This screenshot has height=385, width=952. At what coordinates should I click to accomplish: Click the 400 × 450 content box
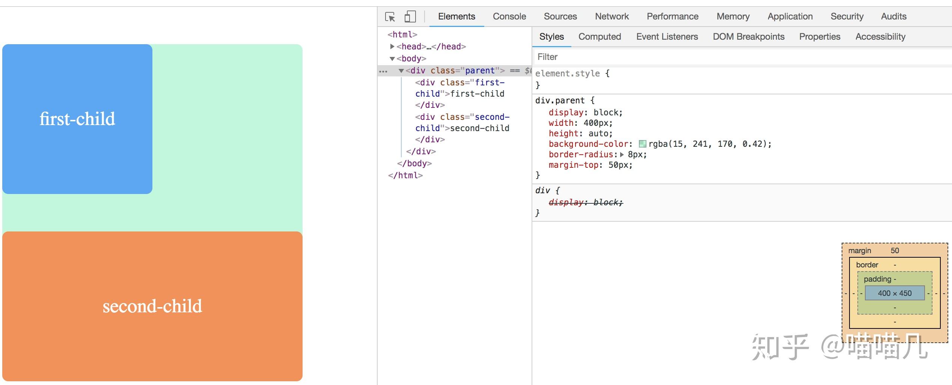pos(895,293)
